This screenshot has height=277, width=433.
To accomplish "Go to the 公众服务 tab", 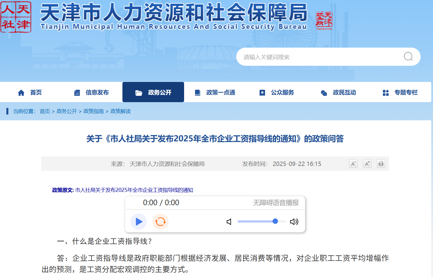I will tap(277, 92).
